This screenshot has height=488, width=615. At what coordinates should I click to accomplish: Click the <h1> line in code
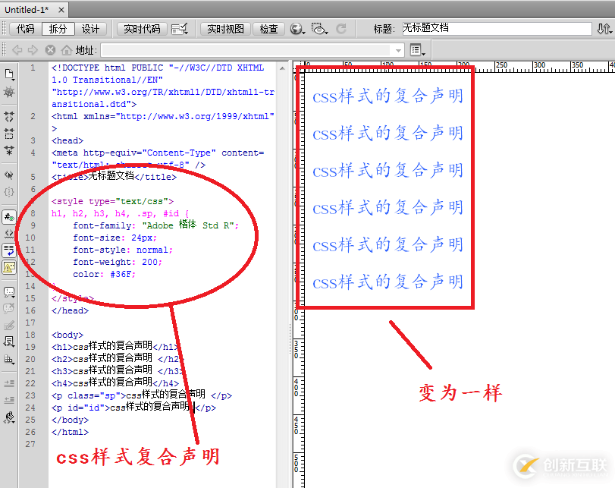[115, 347]
